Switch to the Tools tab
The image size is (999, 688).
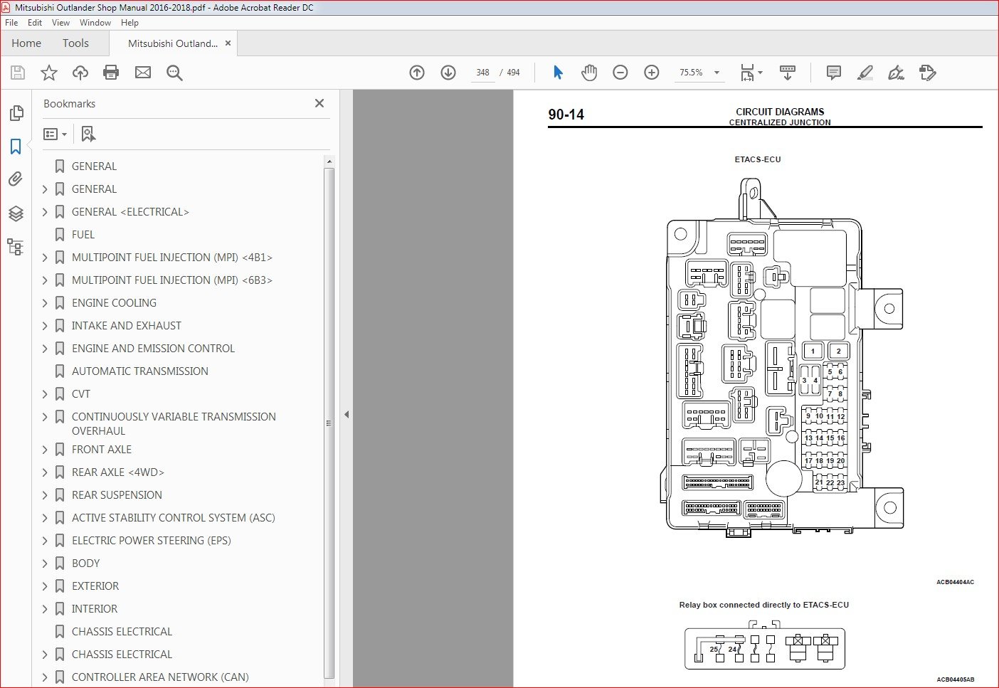click(75, 43)
